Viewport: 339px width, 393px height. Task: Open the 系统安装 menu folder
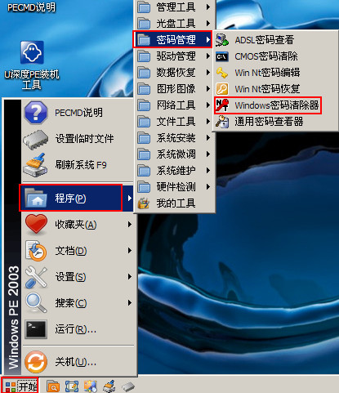pos(174,138)
